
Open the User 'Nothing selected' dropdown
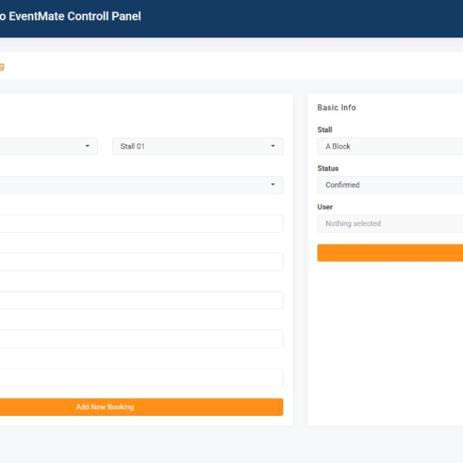[389, 224]
